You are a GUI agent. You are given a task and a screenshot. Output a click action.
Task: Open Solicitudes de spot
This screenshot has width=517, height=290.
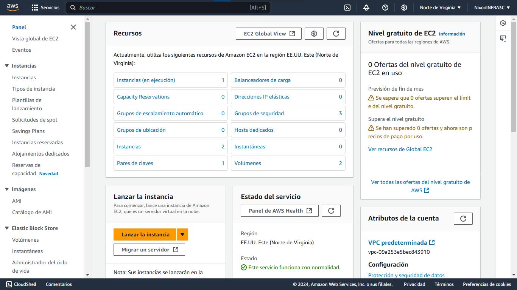(35, 120)
